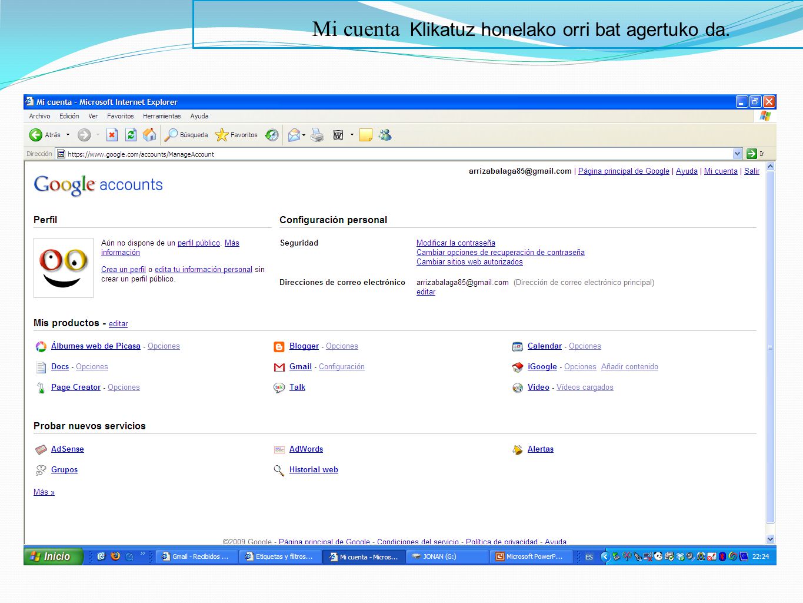Click the yellow note toolbar icon
Image resolution: width=803 pixels, height=603 pixels.
[x=366, y=135]
